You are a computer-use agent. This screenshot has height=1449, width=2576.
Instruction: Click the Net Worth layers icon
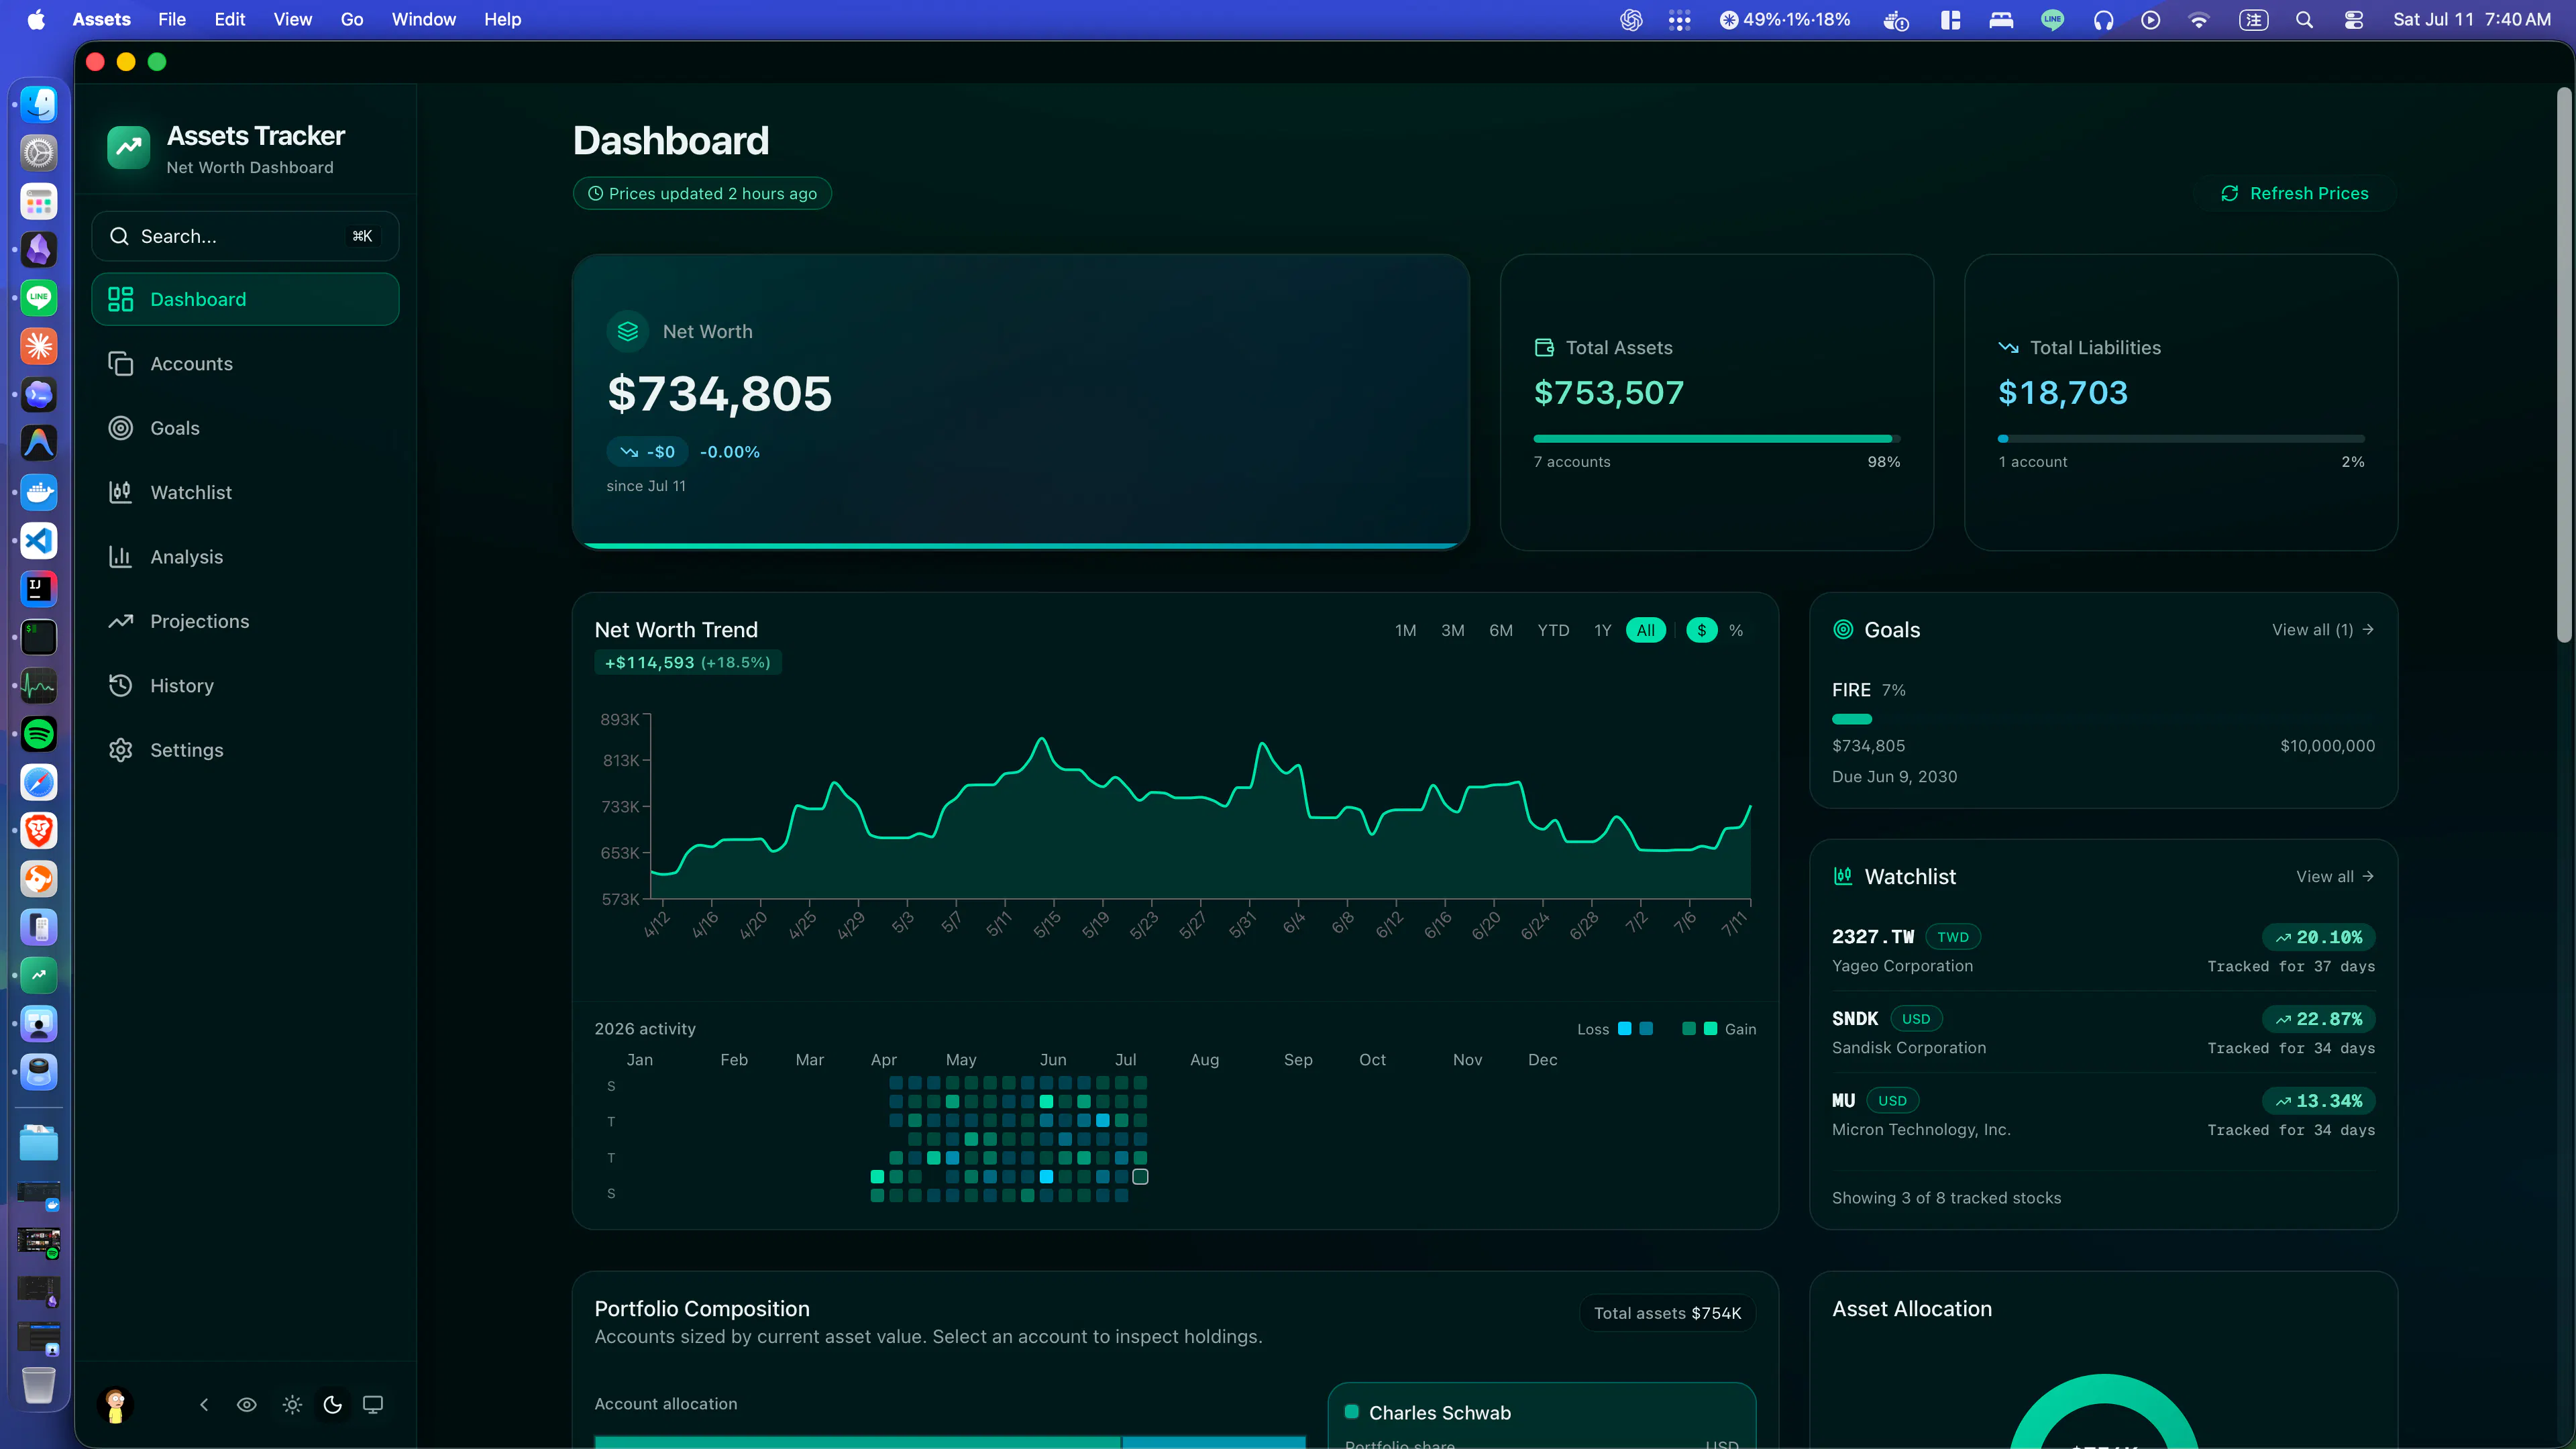pyautogui.click(x=628, y=331)
